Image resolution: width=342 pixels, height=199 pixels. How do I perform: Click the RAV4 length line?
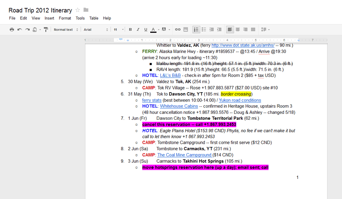pos(220,70)
